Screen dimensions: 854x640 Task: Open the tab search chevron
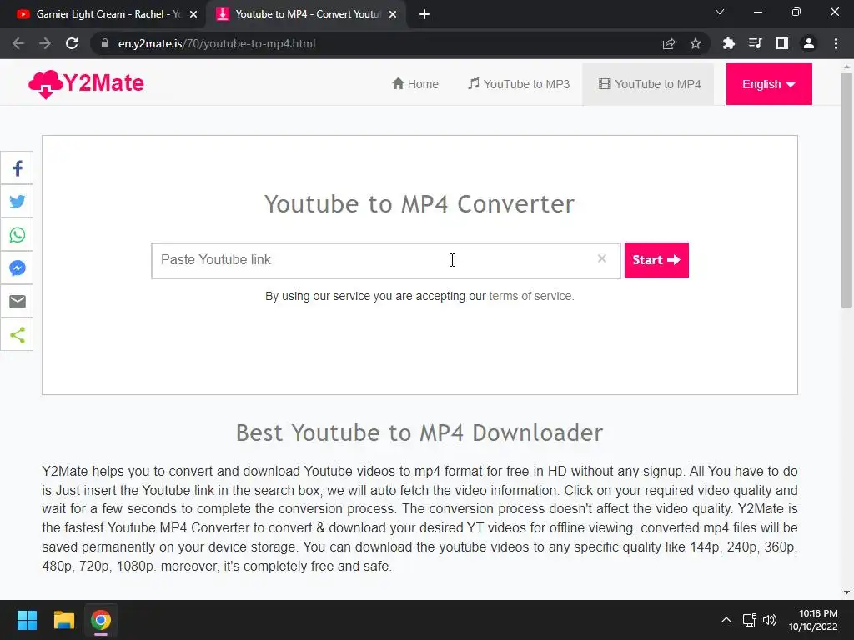pyautogui.click(x=720, y=12)
